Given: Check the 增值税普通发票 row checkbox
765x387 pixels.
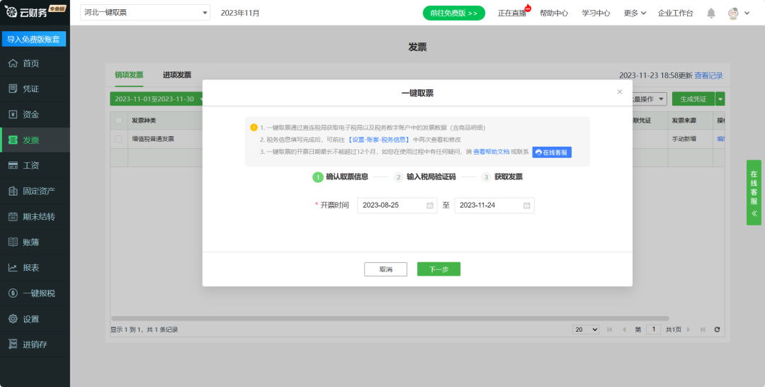Looking at the screenshot, I should pos(118,139).
